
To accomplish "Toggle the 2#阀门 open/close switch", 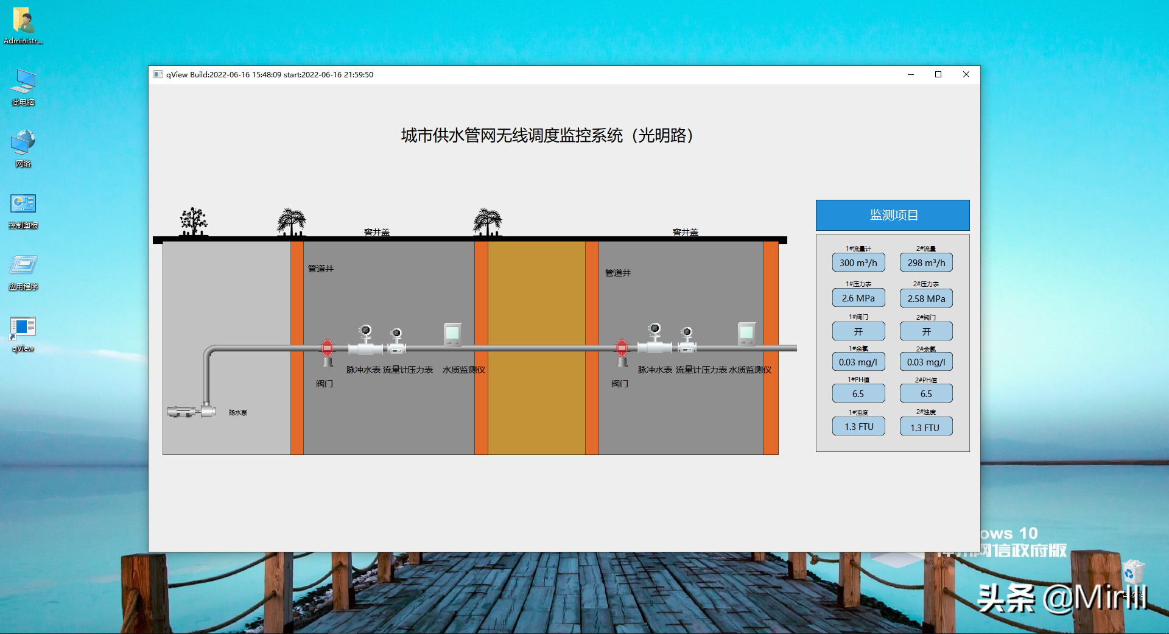I will [925, 331].
